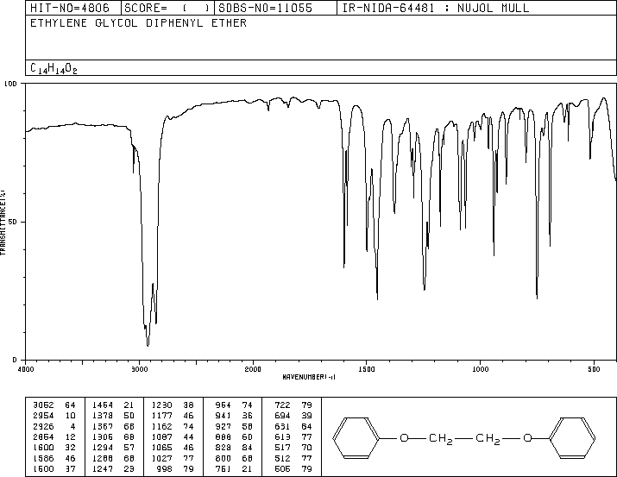Click the IR-NIDA-64481 : NUJOL MULL label
Viewport: 617px width, 477px height.
pyautogui.click(x=436, y=8)
